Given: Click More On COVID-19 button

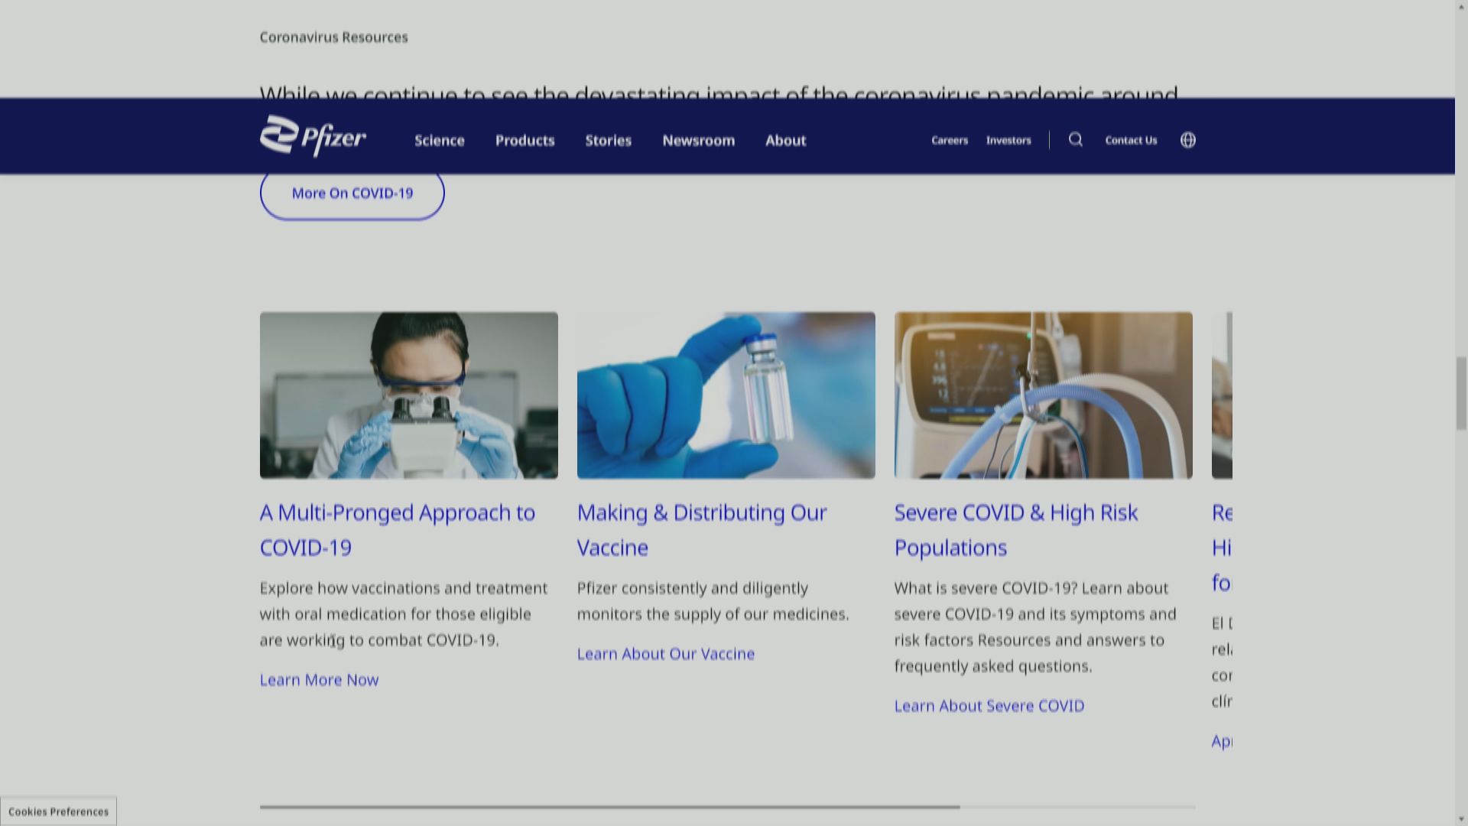Looking at the screenshot, I should pos(352,193).
